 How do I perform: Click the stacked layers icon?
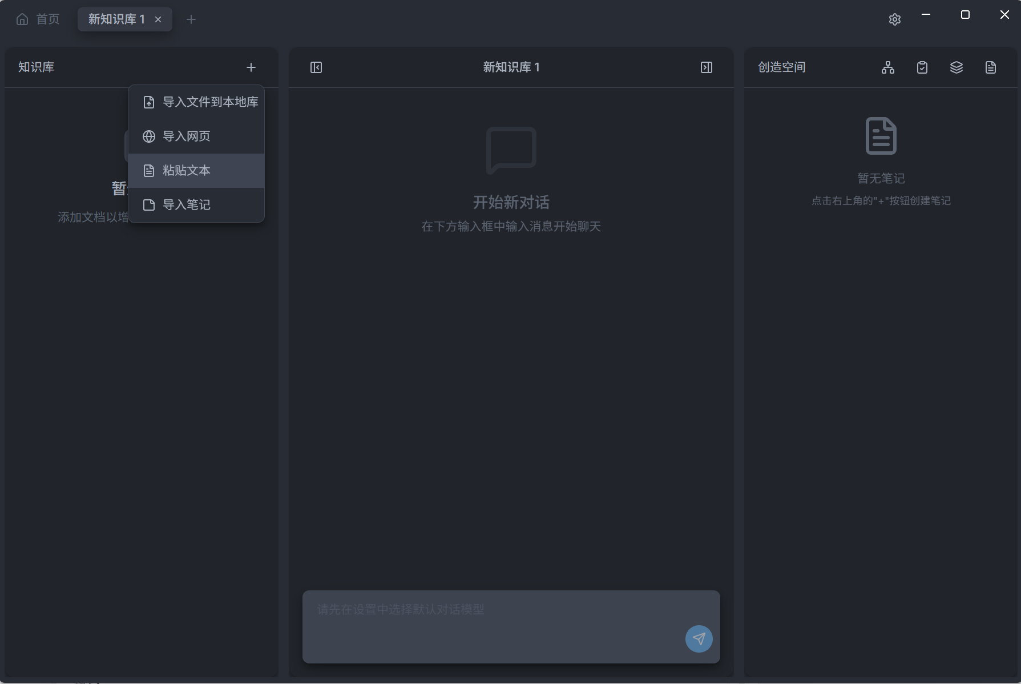pos(957,67)
